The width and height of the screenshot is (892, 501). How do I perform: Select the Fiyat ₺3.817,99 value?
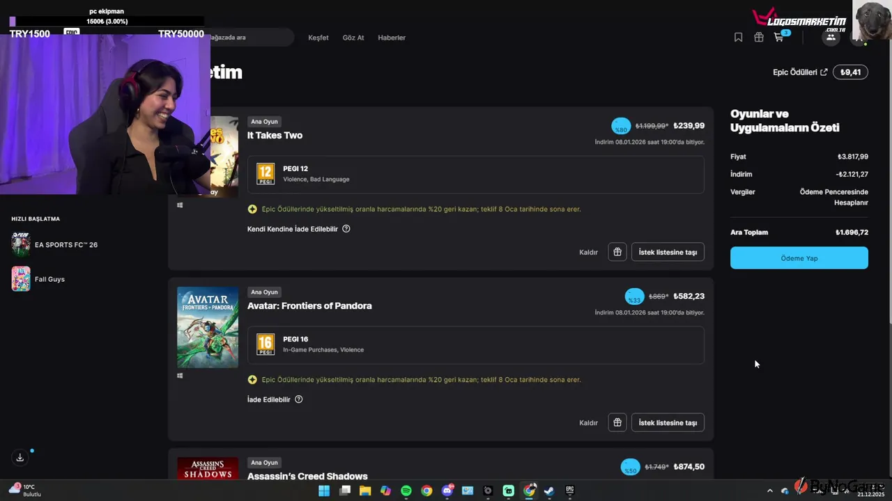pos(852,157)
